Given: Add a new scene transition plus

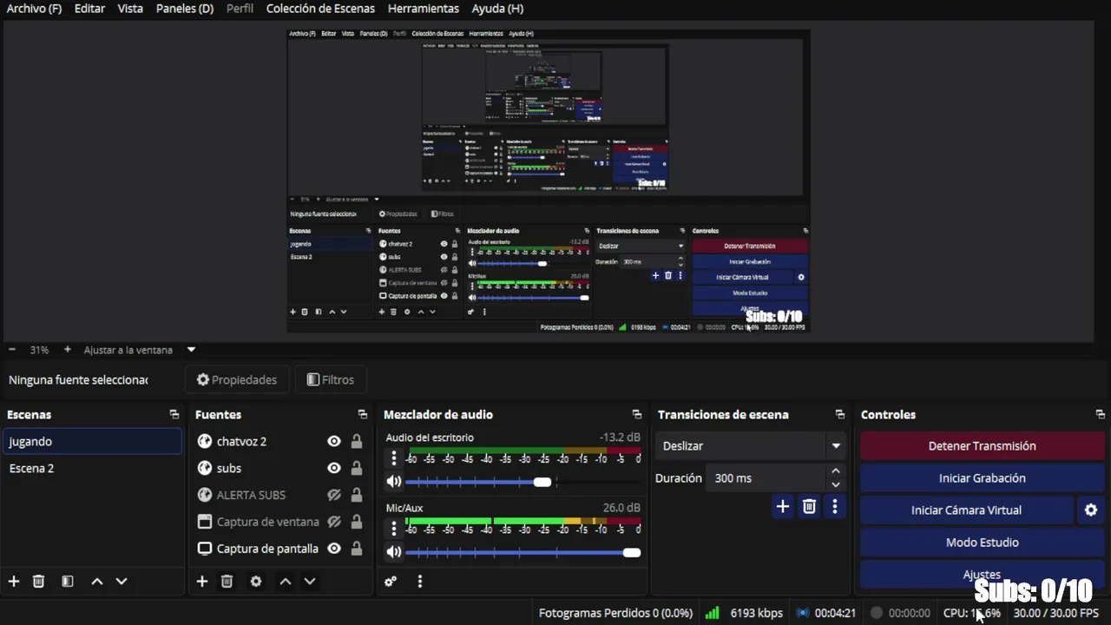Looking at the screenshot, I should point(783,506).
